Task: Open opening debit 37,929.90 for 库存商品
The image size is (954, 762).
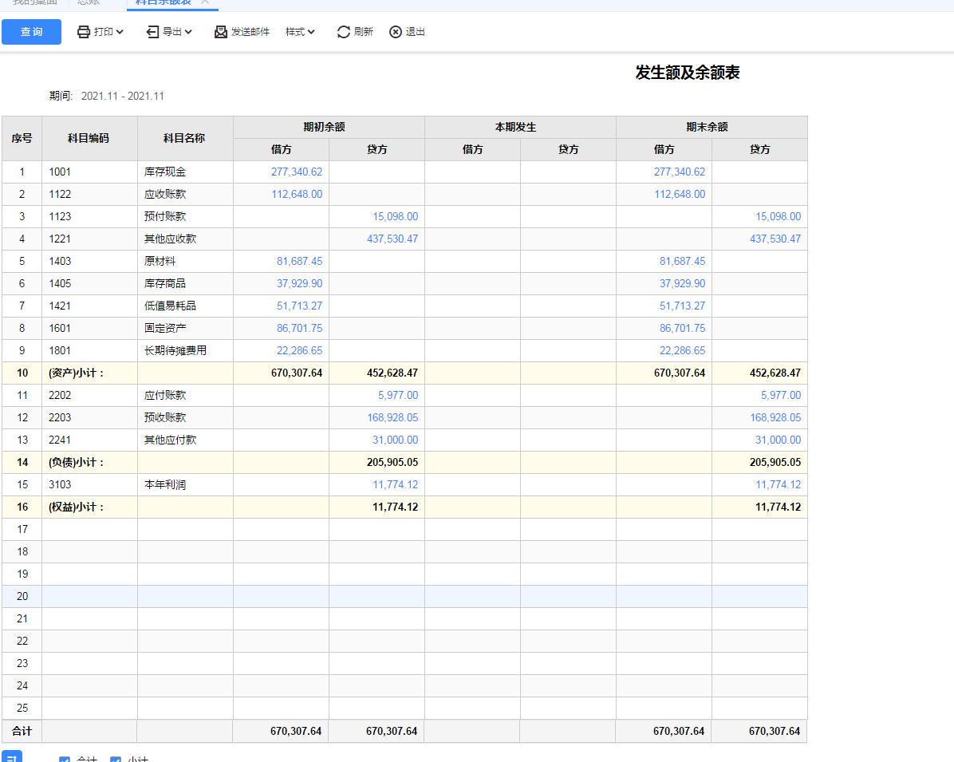Action: [299, 283]
